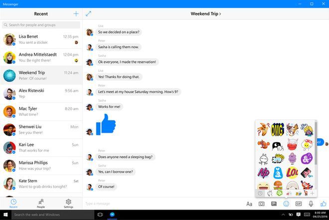Send the orange clownfish sticker
This screenshot has width=329, height=220.
pyautogui.click(x=264, y=145)
